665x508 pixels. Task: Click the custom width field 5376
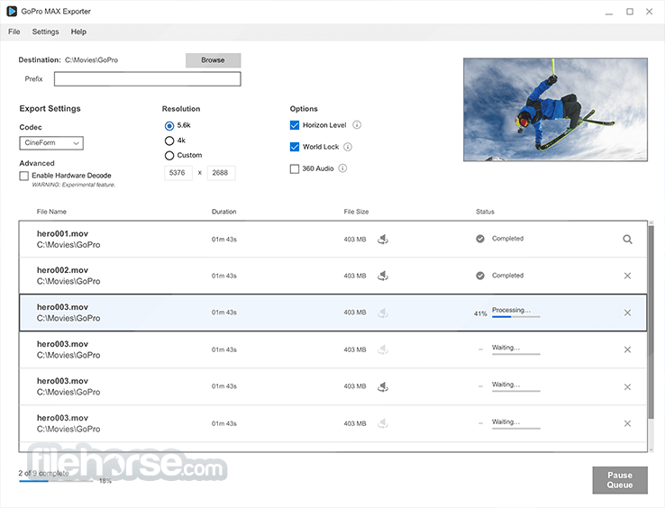178,173
